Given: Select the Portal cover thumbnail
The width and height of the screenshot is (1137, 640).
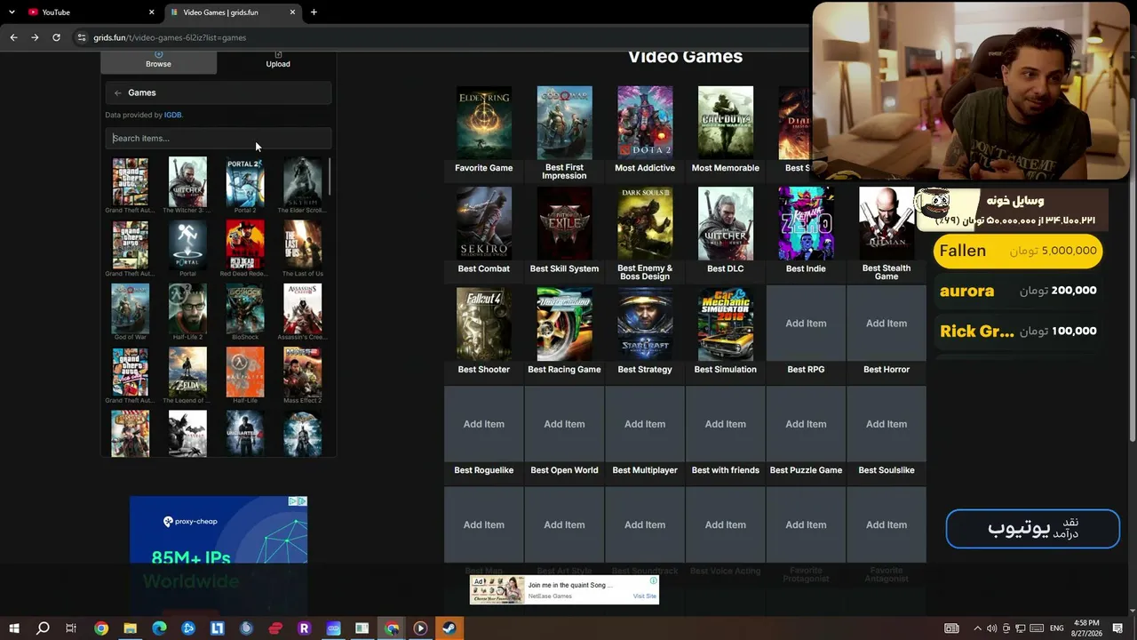Looking at the screenshot, I should pyautogui.click(x=187, y=244).
